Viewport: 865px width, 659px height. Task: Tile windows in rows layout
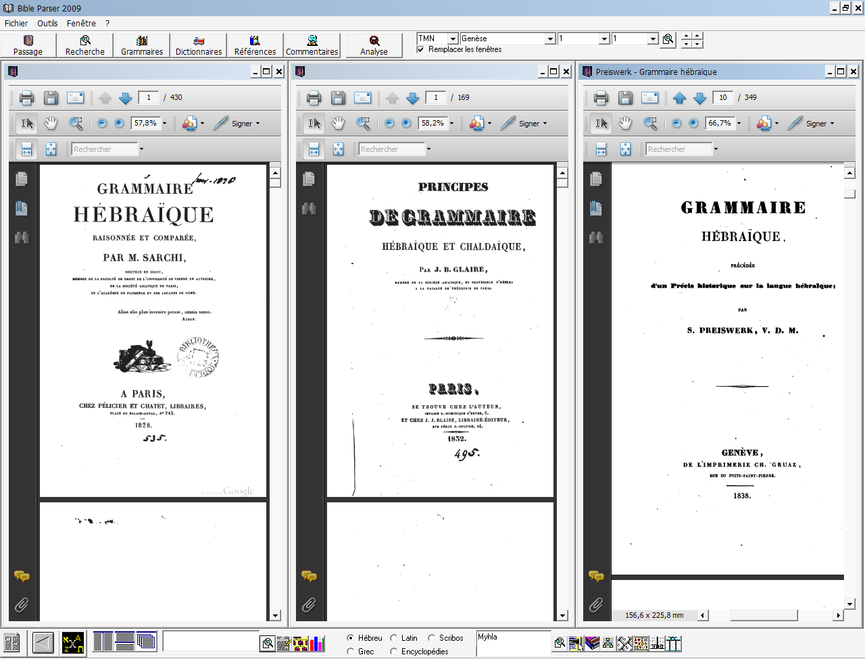124,641
